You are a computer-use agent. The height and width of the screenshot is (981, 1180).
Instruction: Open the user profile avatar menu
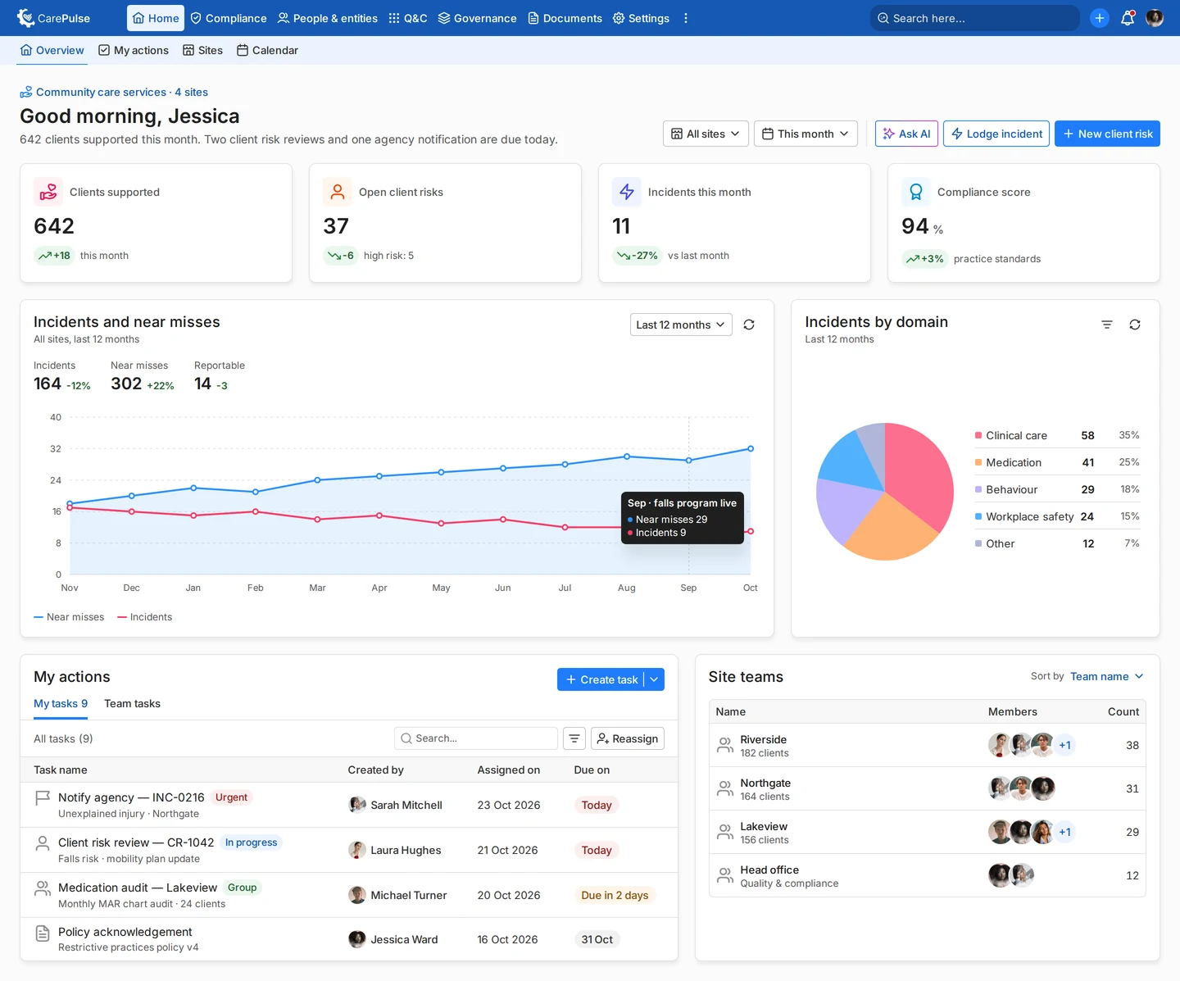1155,18
